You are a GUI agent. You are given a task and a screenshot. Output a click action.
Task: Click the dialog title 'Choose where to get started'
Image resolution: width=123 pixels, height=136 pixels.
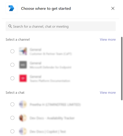[x=46, y=8]
